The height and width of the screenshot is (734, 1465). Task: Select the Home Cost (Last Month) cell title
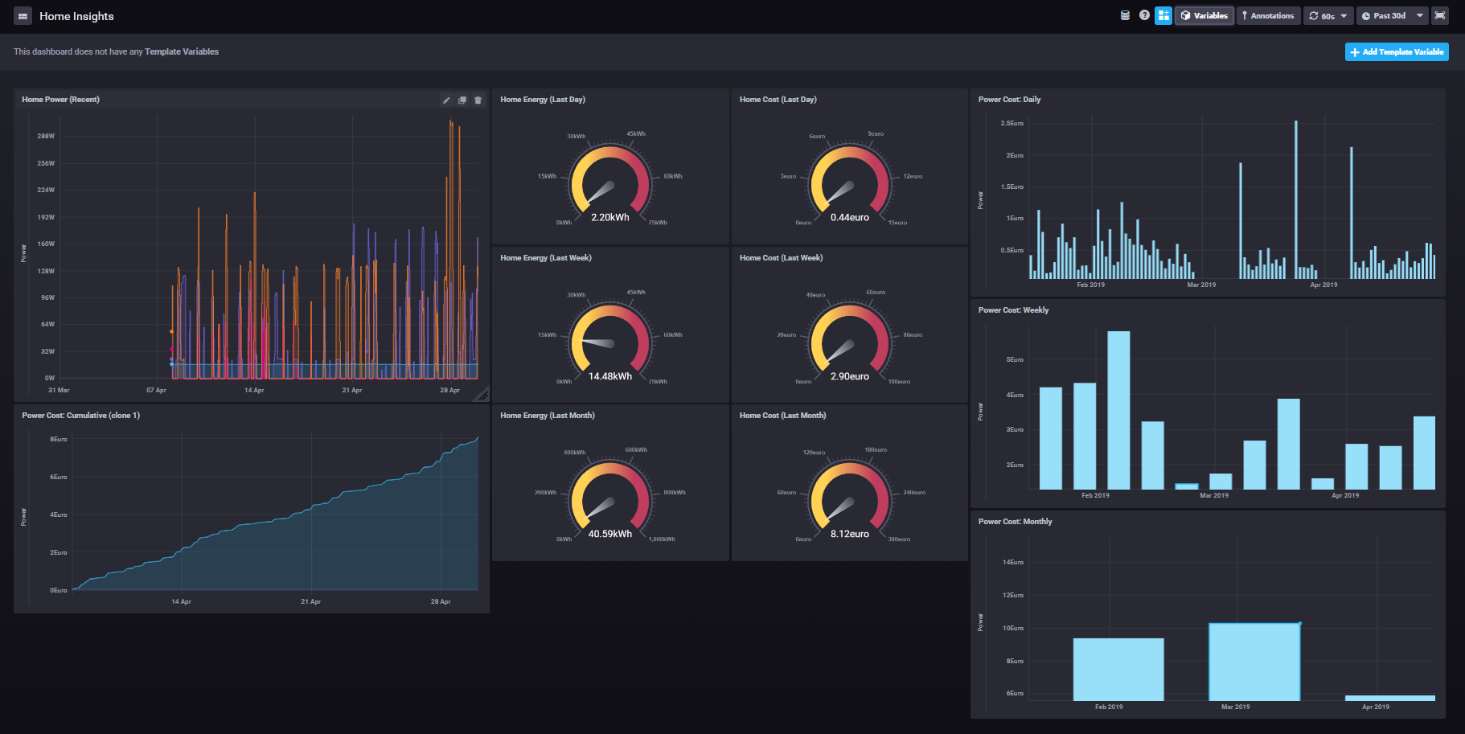[x=783, y=416]
